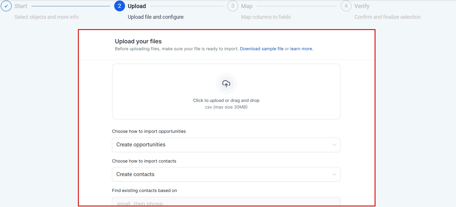Viewport: 456px width, 207px height.
Task: Click the 'csv (max size 30MB)' hint text
Action: pyautogui.click(x=226, y=107)
